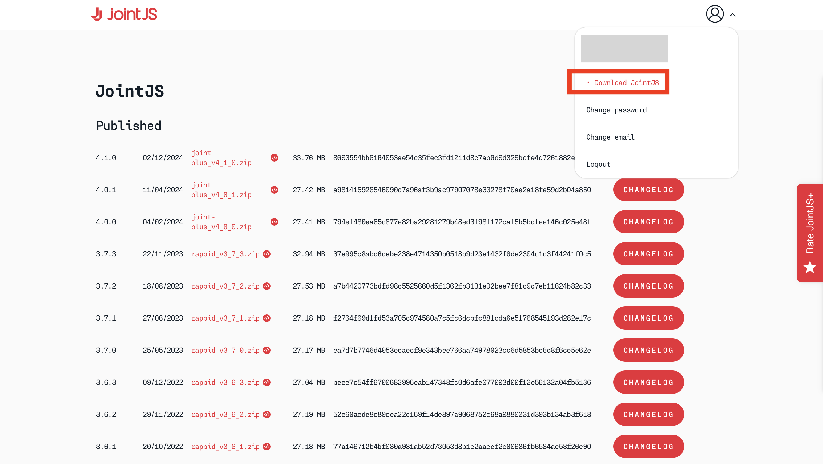Screen dimensions: 823x464
Task: Select checksum hash of version 3.7.3
Action: (x=462, y=254)
